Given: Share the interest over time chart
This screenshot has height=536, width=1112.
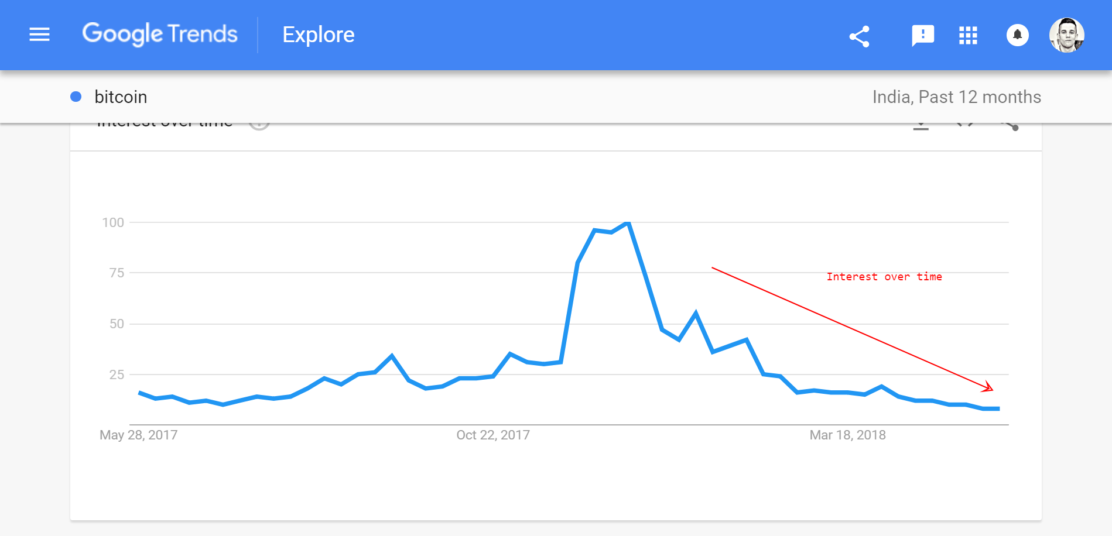Looking at the screenshot, I should (x=1010, y=125).
